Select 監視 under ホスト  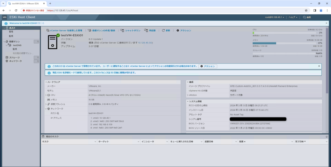[11, 36]
